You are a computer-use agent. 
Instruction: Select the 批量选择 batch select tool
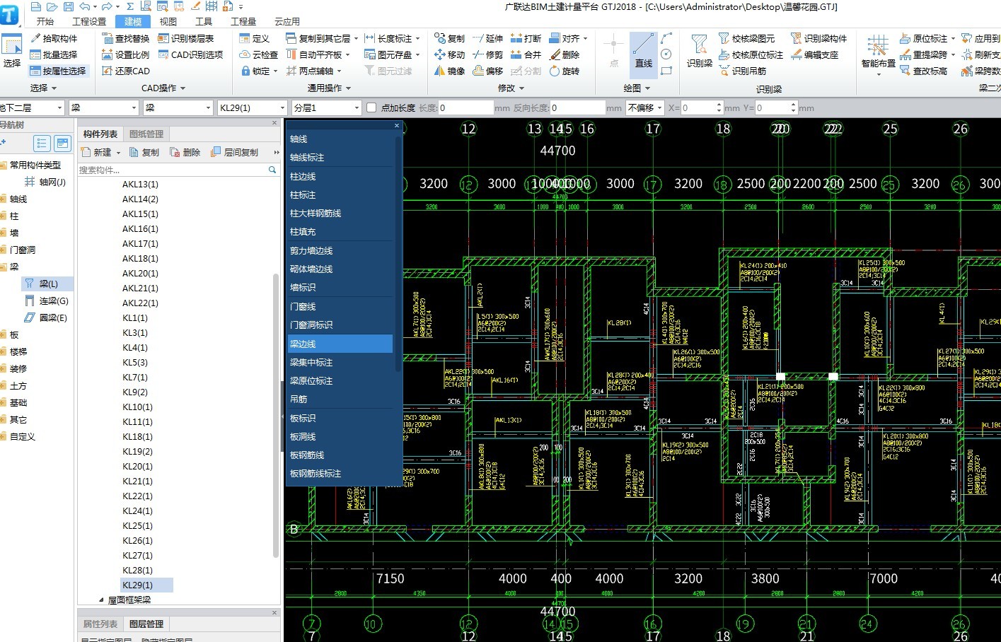click(54, 54)
